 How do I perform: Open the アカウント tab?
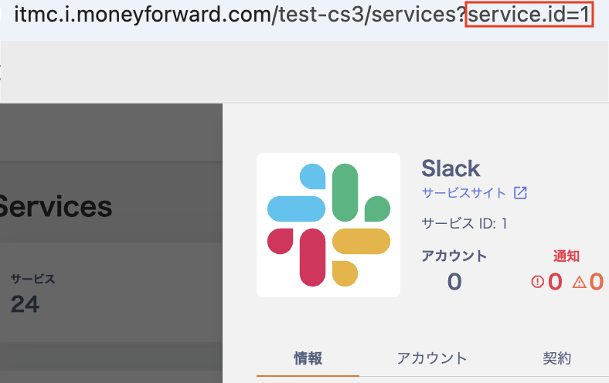coord(432,358)
